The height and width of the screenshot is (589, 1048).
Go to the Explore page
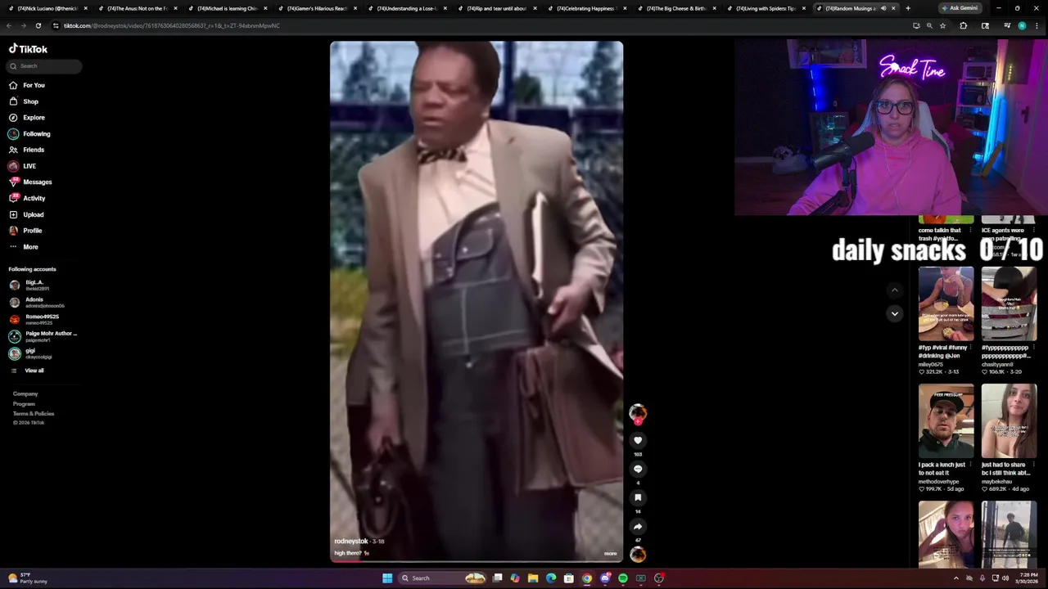pos(27,118)
